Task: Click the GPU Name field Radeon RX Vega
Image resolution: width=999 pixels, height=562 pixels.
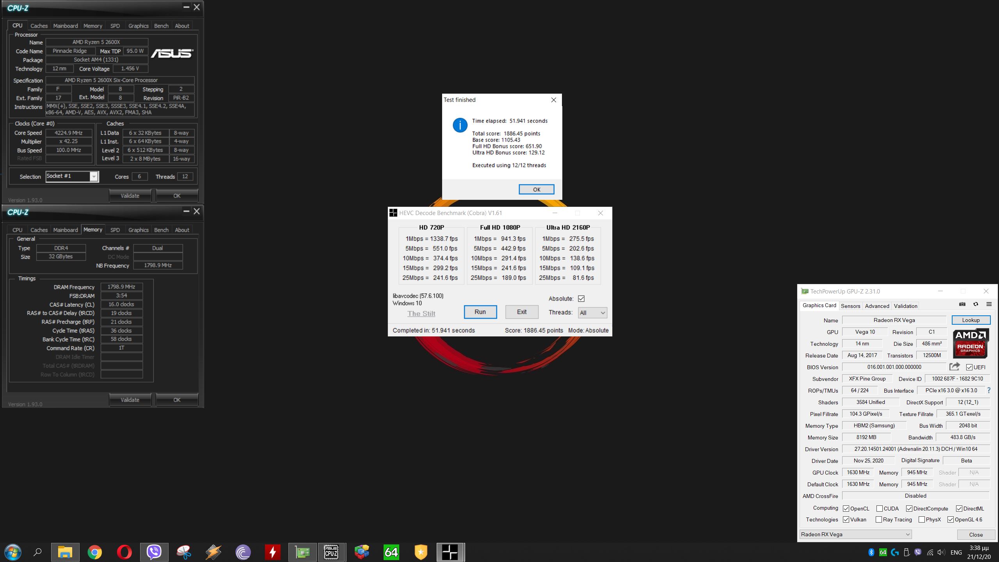Action: click(x=894, y=320)
